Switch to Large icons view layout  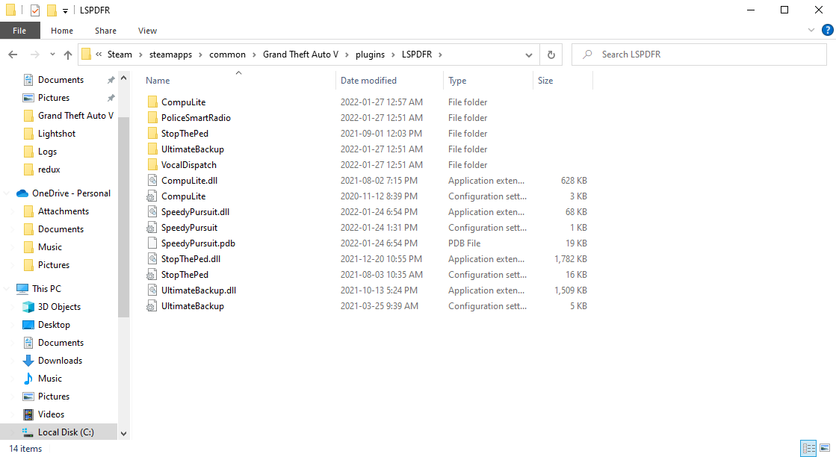coord(825,448)
